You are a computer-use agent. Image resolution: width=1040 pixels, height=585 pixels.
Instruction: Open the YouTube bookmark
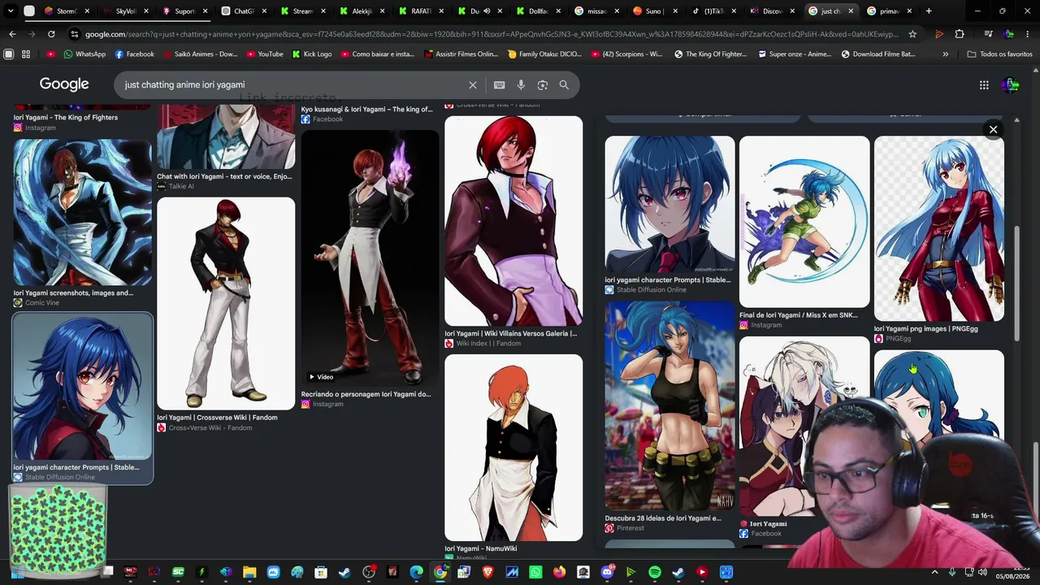click(x=263, y=54)
